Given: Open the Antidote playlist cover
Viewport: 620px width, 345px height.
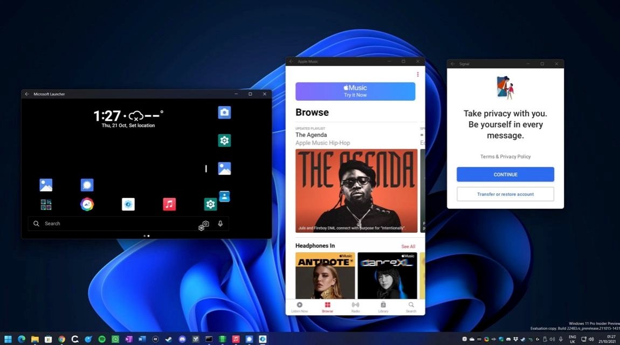Looking at the screenshot, I should coord(325,275).
